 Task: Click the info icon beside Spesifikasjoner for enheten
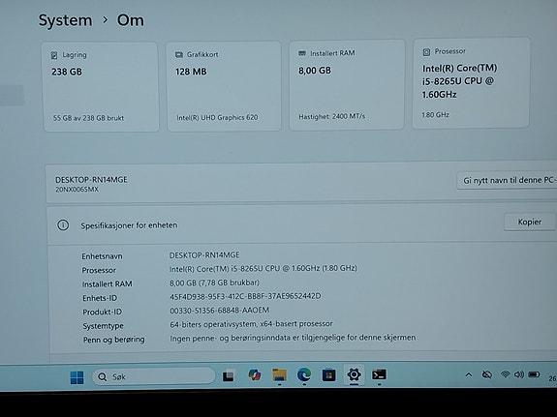point(63,225)
